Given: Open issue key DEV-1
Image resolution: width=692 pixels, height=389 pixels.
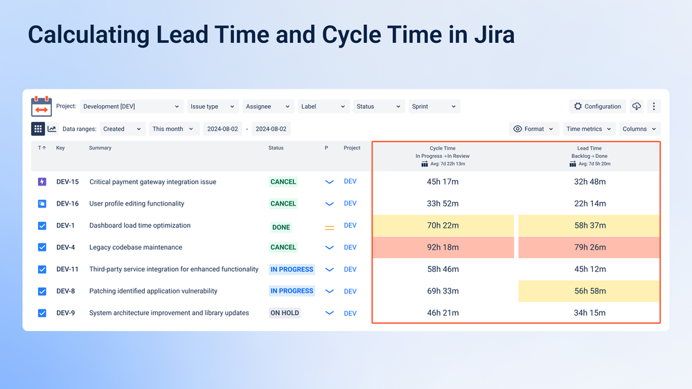Looking at the screenshot, I should click(x=65, y=226).
